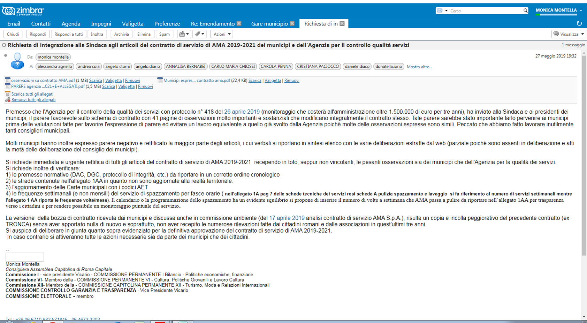
Task: Click Valigetta for osservazioni su contratto AMA.pdf
Action: 114,81
